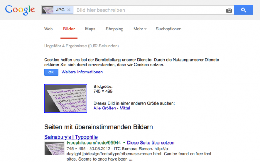Click the large uploaded image preview
This screenshot has height=162, width=260.
(65, 98)
